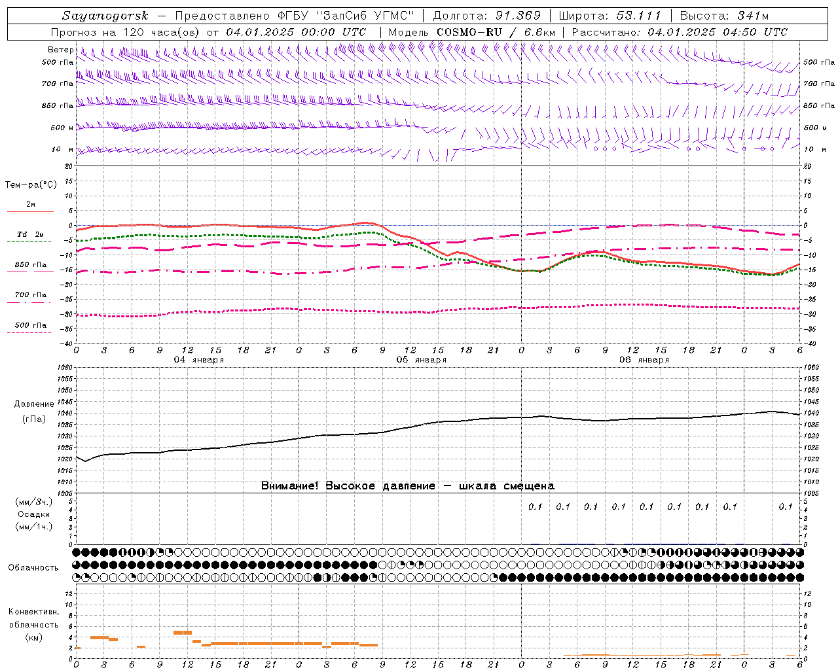The image size is (838, 670).
Task: Click the Тем-ра(°C) axis title
Action: tap(31, 185)
